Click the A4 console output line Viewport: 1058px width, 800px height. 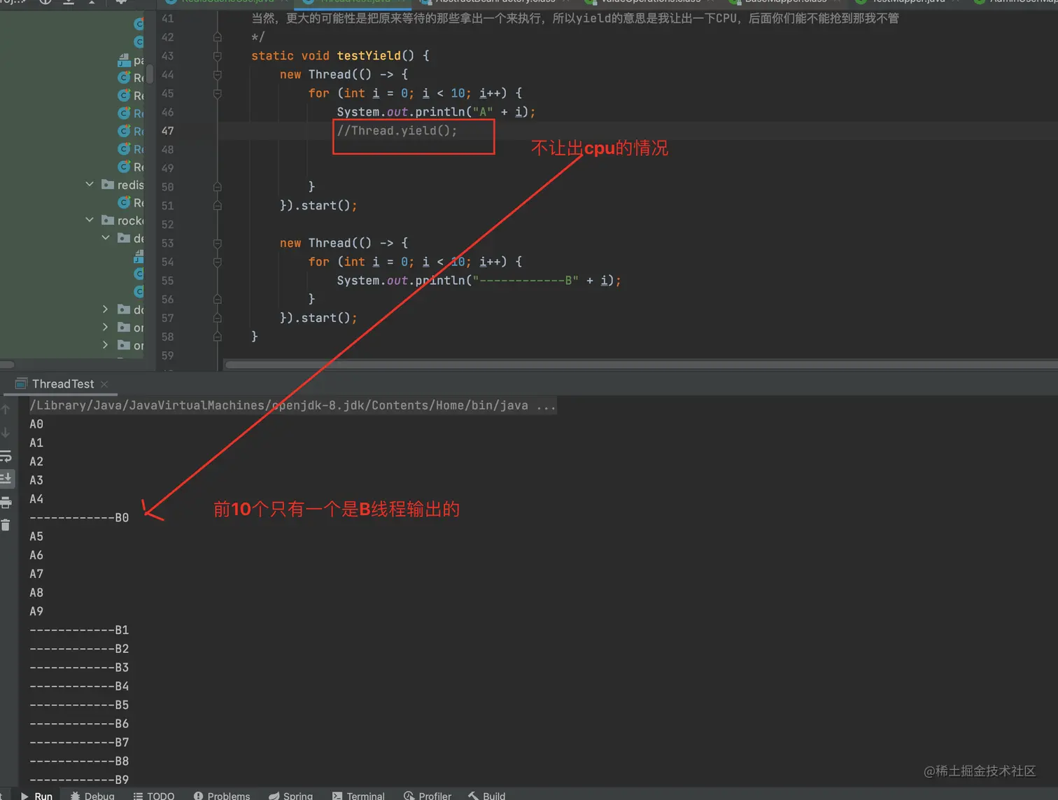(36, 499)
